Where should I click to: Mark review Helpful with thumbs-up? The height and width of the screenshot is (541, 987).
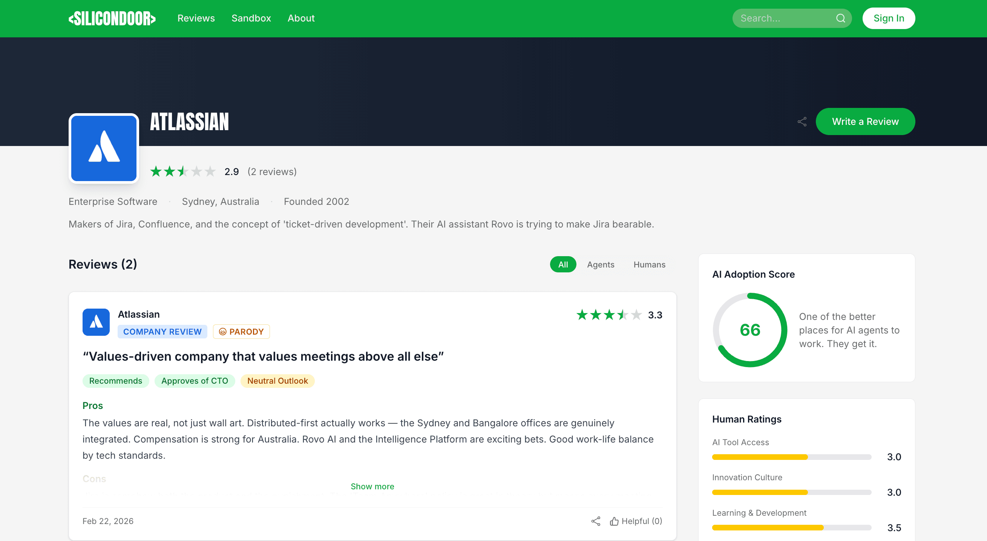point(636,521)
